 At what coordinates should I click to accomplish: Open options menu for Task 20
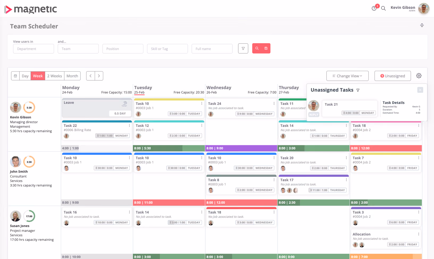(x=347, y=158)
